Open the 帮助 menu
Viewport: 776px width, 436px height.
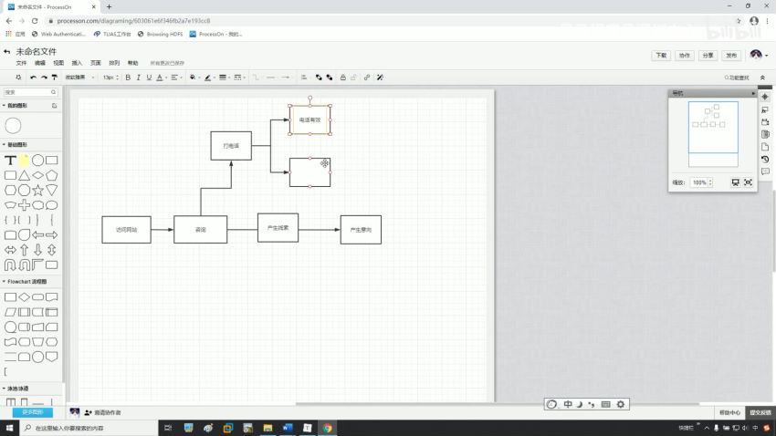click(x=132, y=63)
